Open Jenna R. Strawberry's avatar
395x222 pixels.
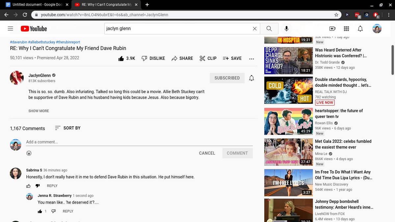coord(30,197)
